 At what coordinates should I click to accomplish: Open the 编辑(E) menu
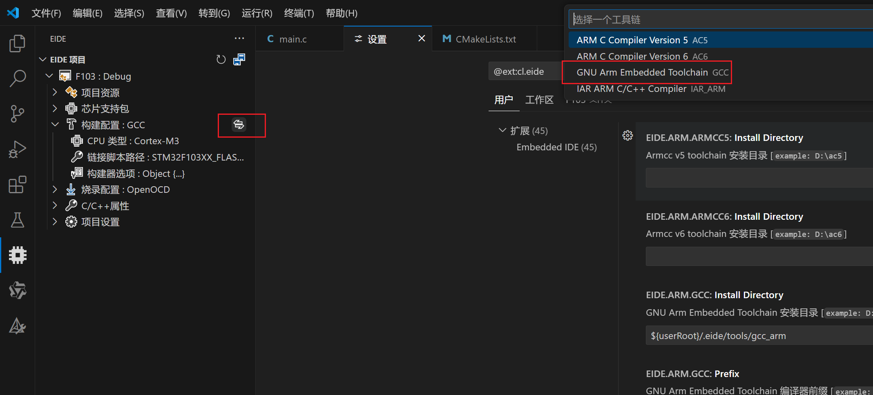[87, 13]
